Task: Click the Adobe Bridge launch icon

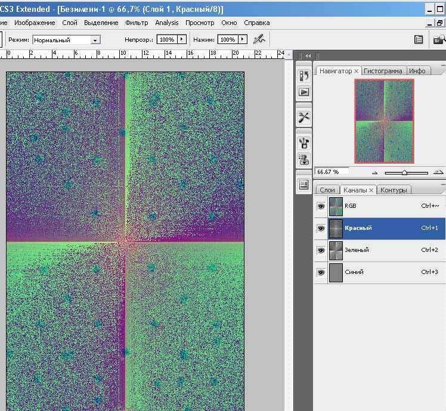Action: click(439, 39)
